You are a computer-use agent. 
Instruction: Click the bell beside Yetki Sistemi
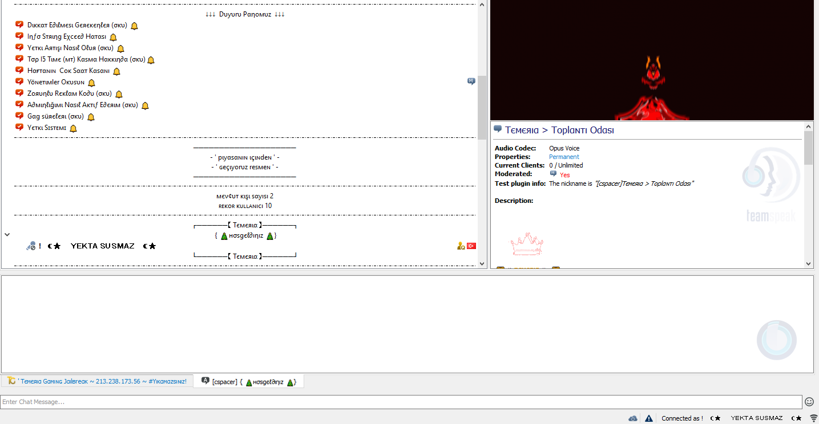click(x=73, y=128)
